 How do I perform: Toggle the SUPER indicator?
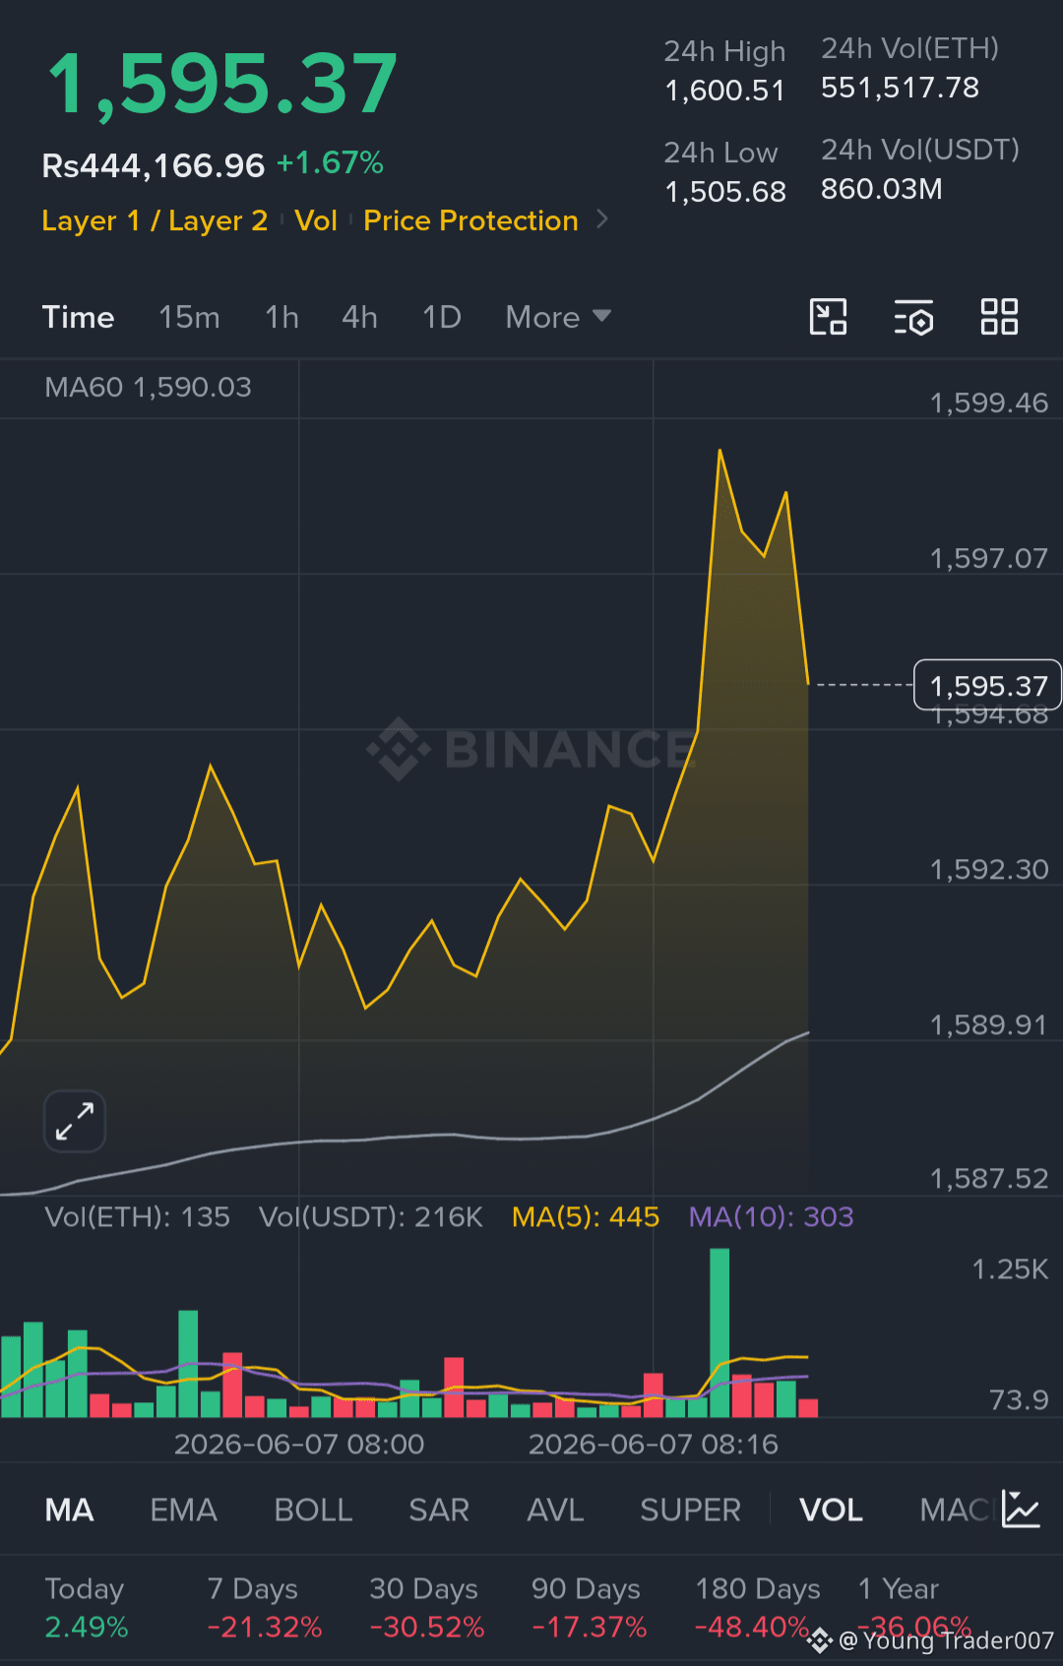pyautogui.click(x=690, y=1510)
